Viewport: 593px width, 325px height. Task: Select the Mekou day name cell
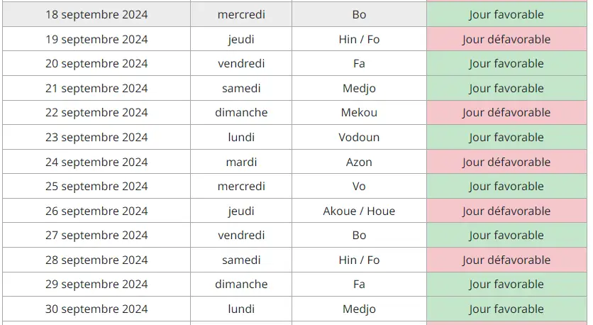point(359,112)
